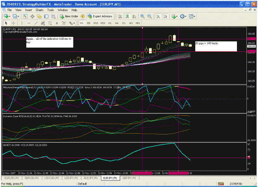Choose the equidistant channel tool

point(43,23)
